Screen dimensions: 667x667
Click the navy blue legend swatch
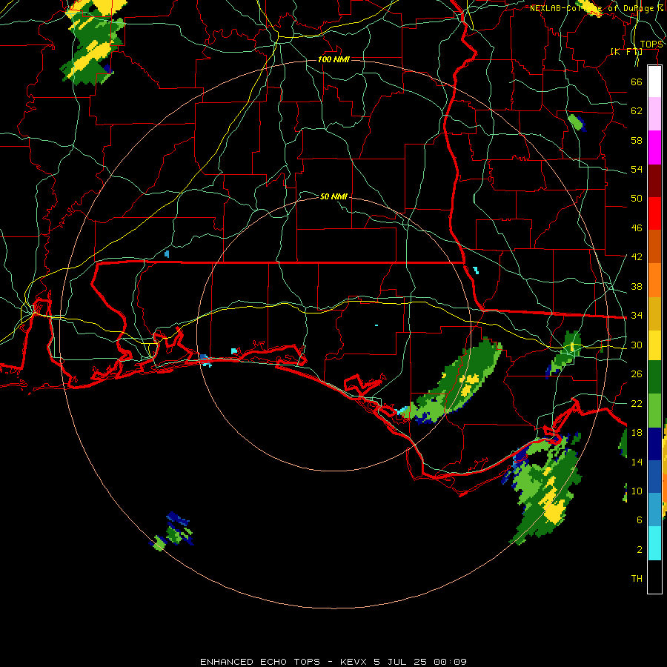click(x=654, y=444)
